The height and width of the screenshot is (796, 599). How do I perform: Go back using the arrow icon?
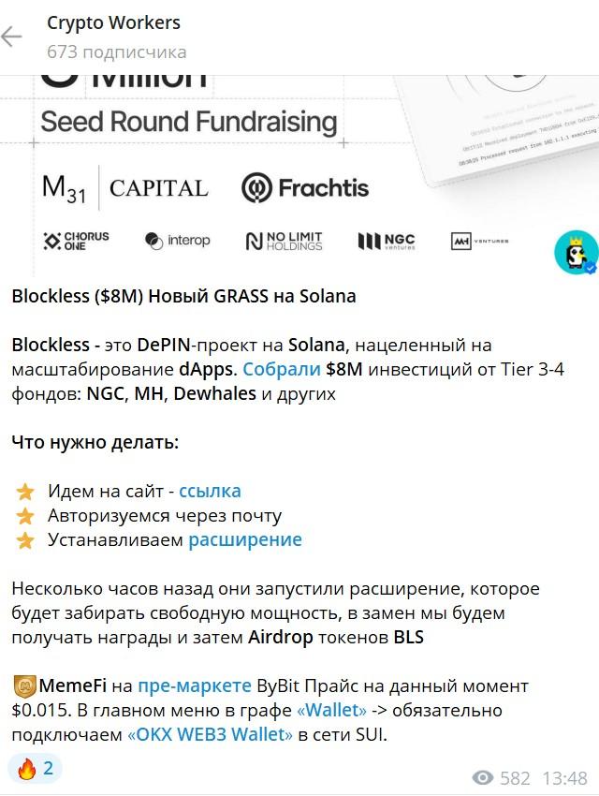(x=12, y=37)
